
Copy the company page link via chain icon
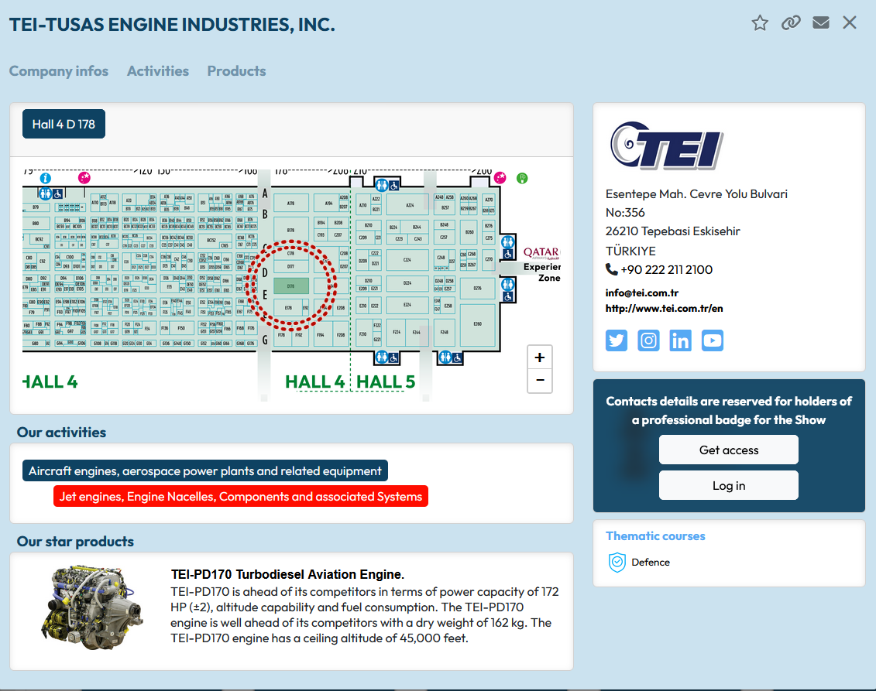(x=791, y=23)
